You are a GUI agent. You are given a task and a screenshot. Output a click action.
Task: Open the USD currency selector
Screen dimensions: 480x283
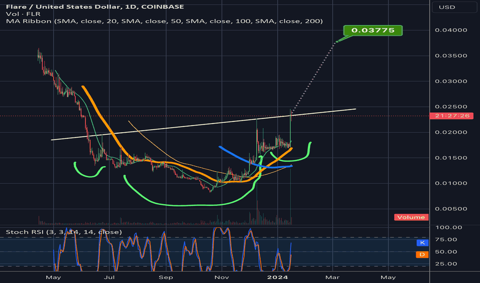pos(454,7)
